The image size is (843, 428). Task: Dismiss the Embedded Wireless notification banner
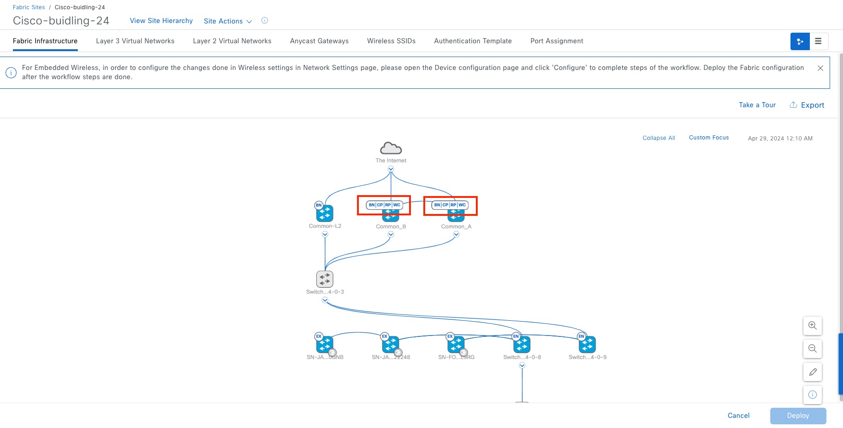(820, 68)
